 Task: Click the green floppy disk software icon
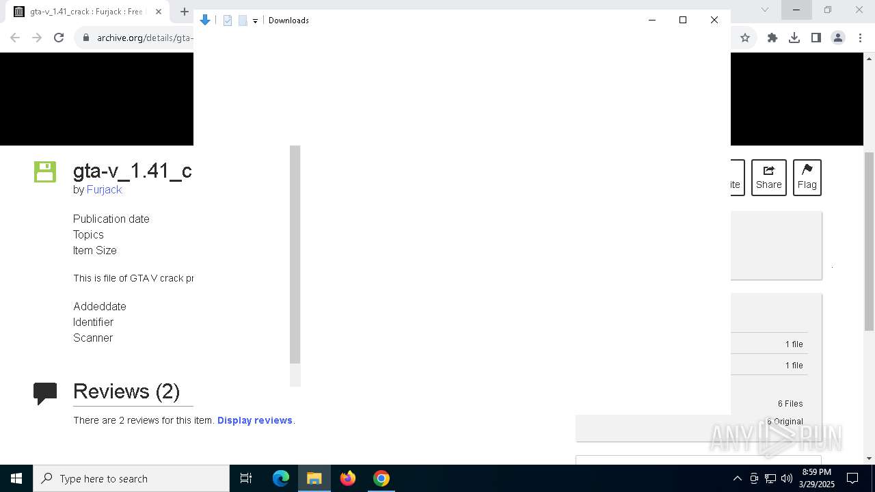coord(45,172)
